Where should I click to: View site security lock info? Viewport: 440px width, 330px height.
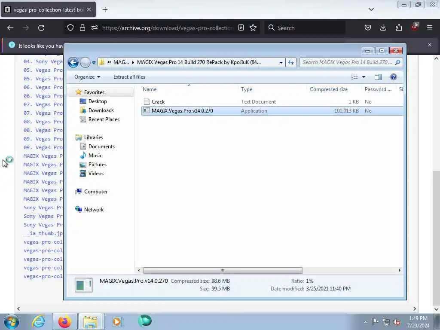82,27
